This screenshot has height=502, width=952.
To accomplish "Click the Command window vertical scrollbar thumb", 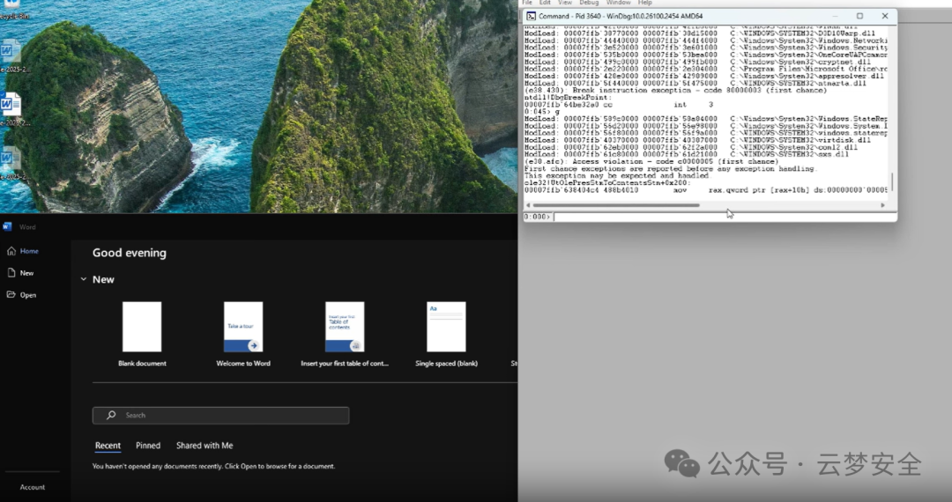I will pyautogui.click(x=892, y=181).
